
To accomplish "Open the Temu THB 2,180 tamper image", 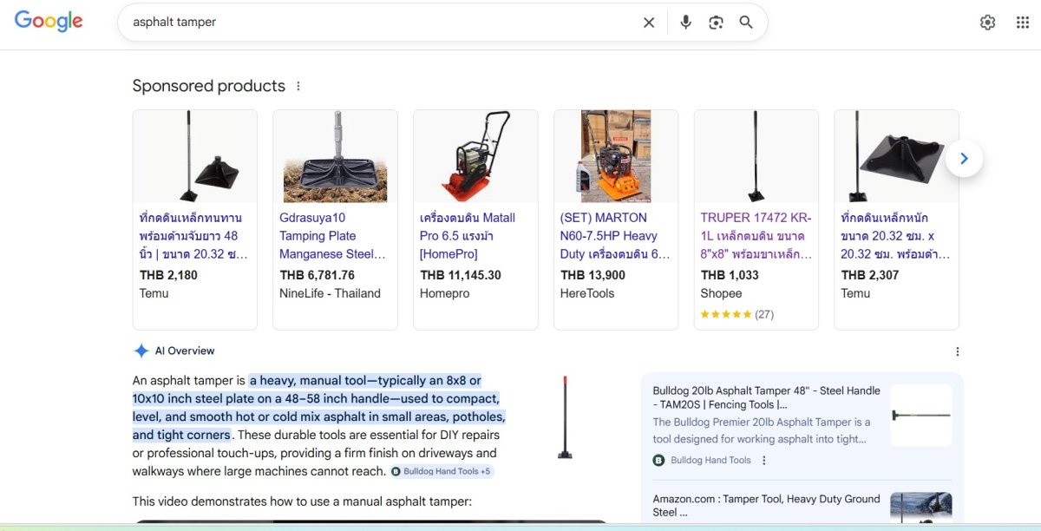I will coord(195,156).
